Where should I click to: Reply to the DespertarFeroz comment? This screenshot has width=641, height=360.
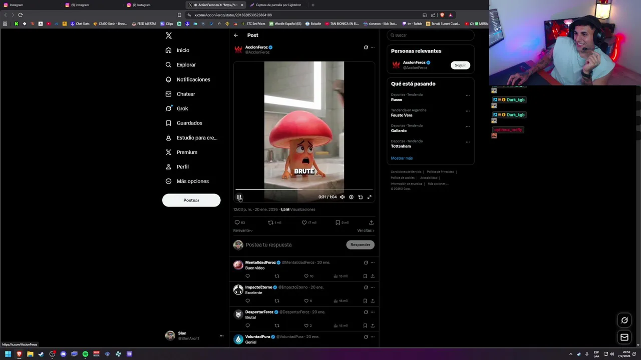(247, 325)
